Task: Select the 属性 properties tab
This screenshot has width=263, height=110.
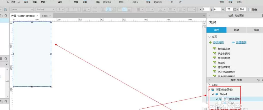Action: 216,30
